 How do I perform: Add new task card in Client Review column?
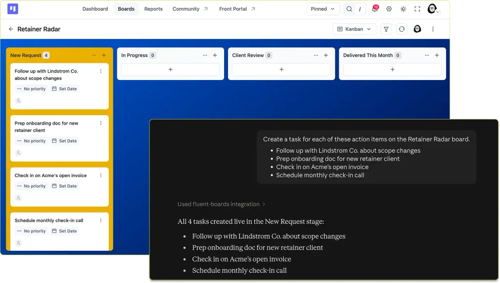[x=281, y=69]
